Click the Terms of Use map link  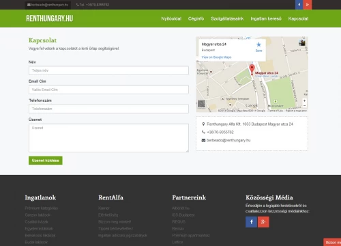(276, 111)
